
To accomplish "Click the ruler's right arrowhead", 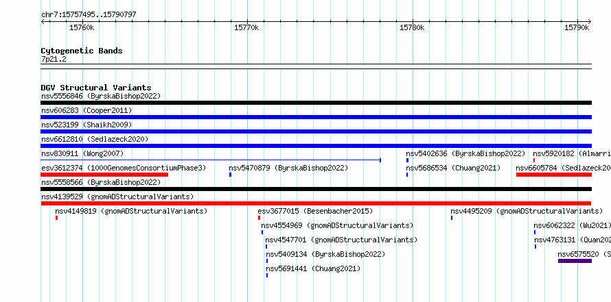I will point(589,22).
